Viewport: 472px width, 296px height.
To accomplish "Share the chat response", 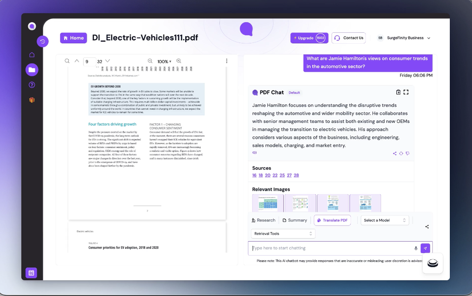I will 395,154.
